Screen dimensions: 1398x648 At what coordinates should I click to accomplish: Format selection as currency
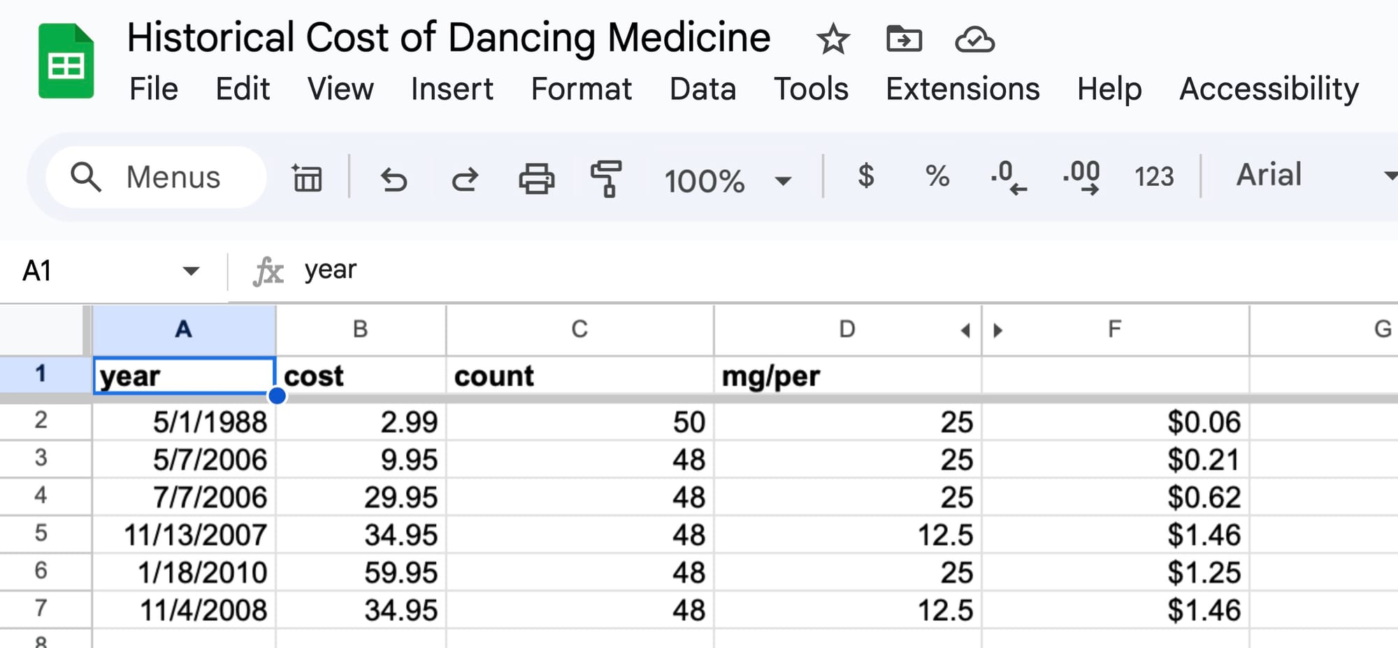point(865,176)
